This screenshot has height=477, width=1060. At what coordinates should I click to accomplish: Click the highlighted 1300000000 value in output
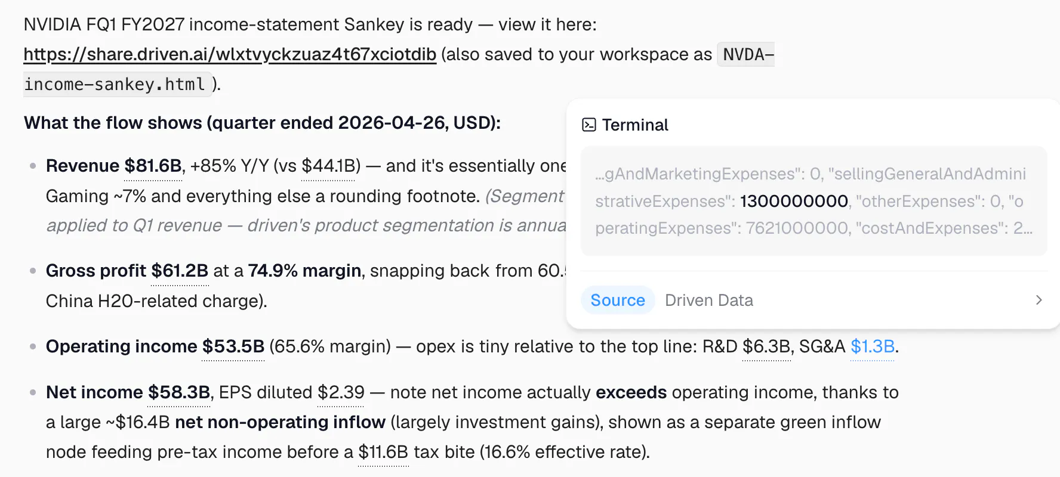click(794, 201)
